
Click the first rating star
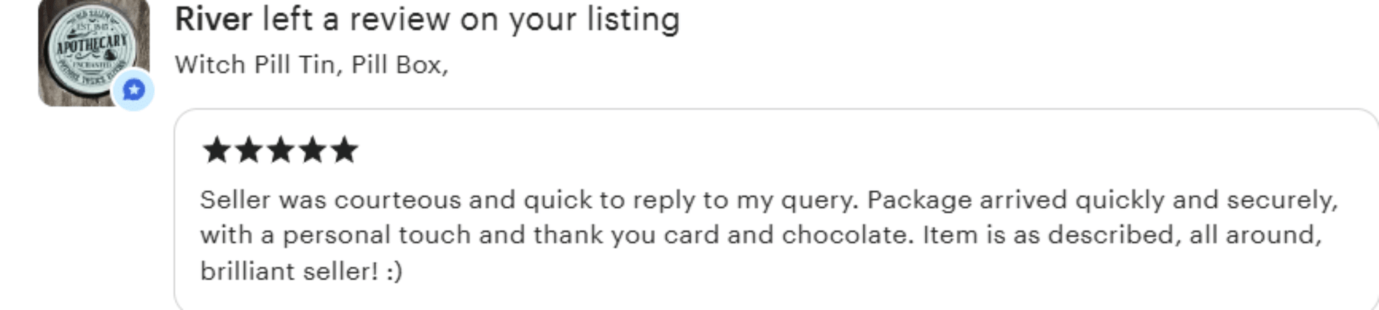click(217, 149)
